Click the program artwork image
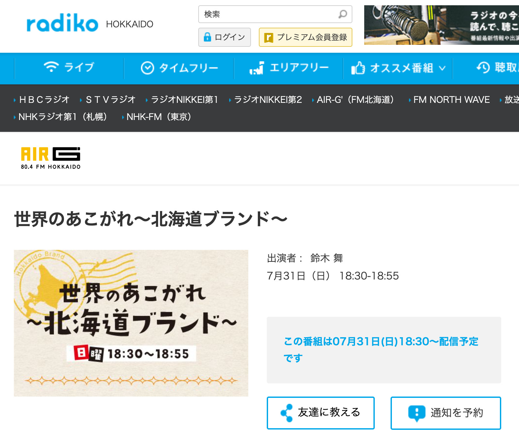The image size is (519, 445). [131, 323]
